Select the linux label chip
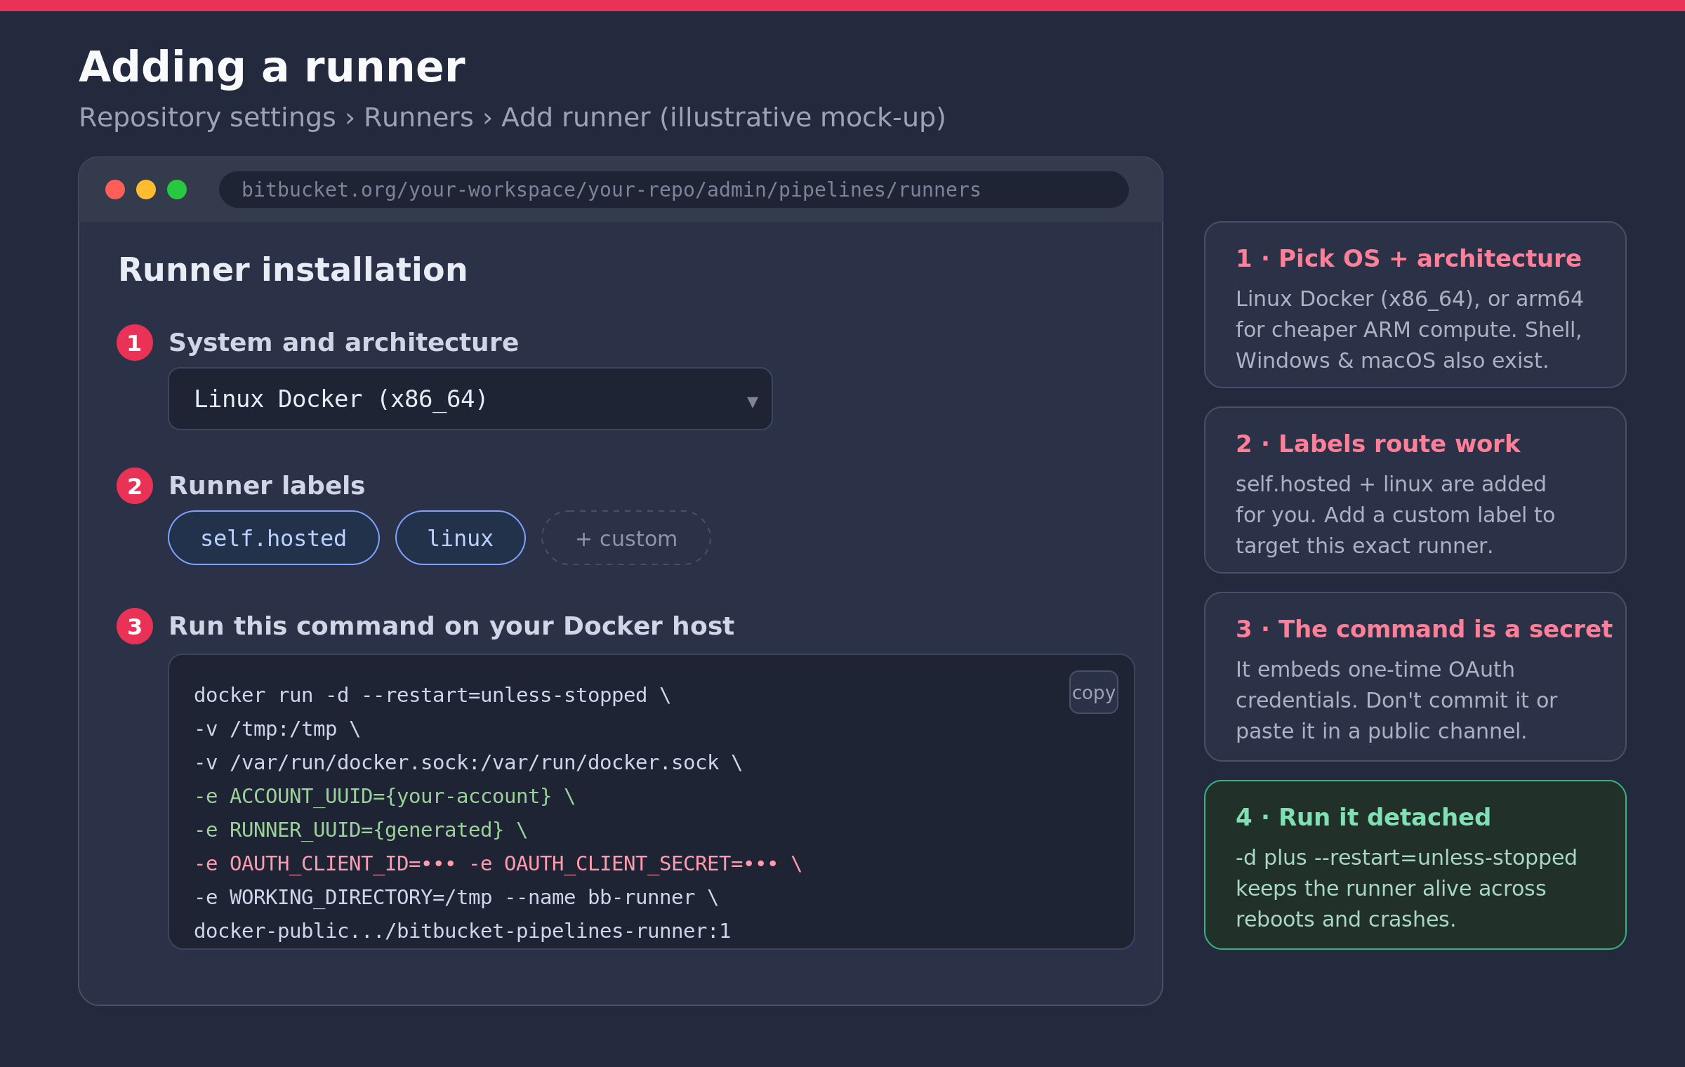Viewport: 1685px width, 1067px height. click(x=461, y=538)
